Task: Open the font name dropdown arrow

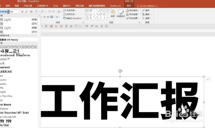Action: (8, 12)
